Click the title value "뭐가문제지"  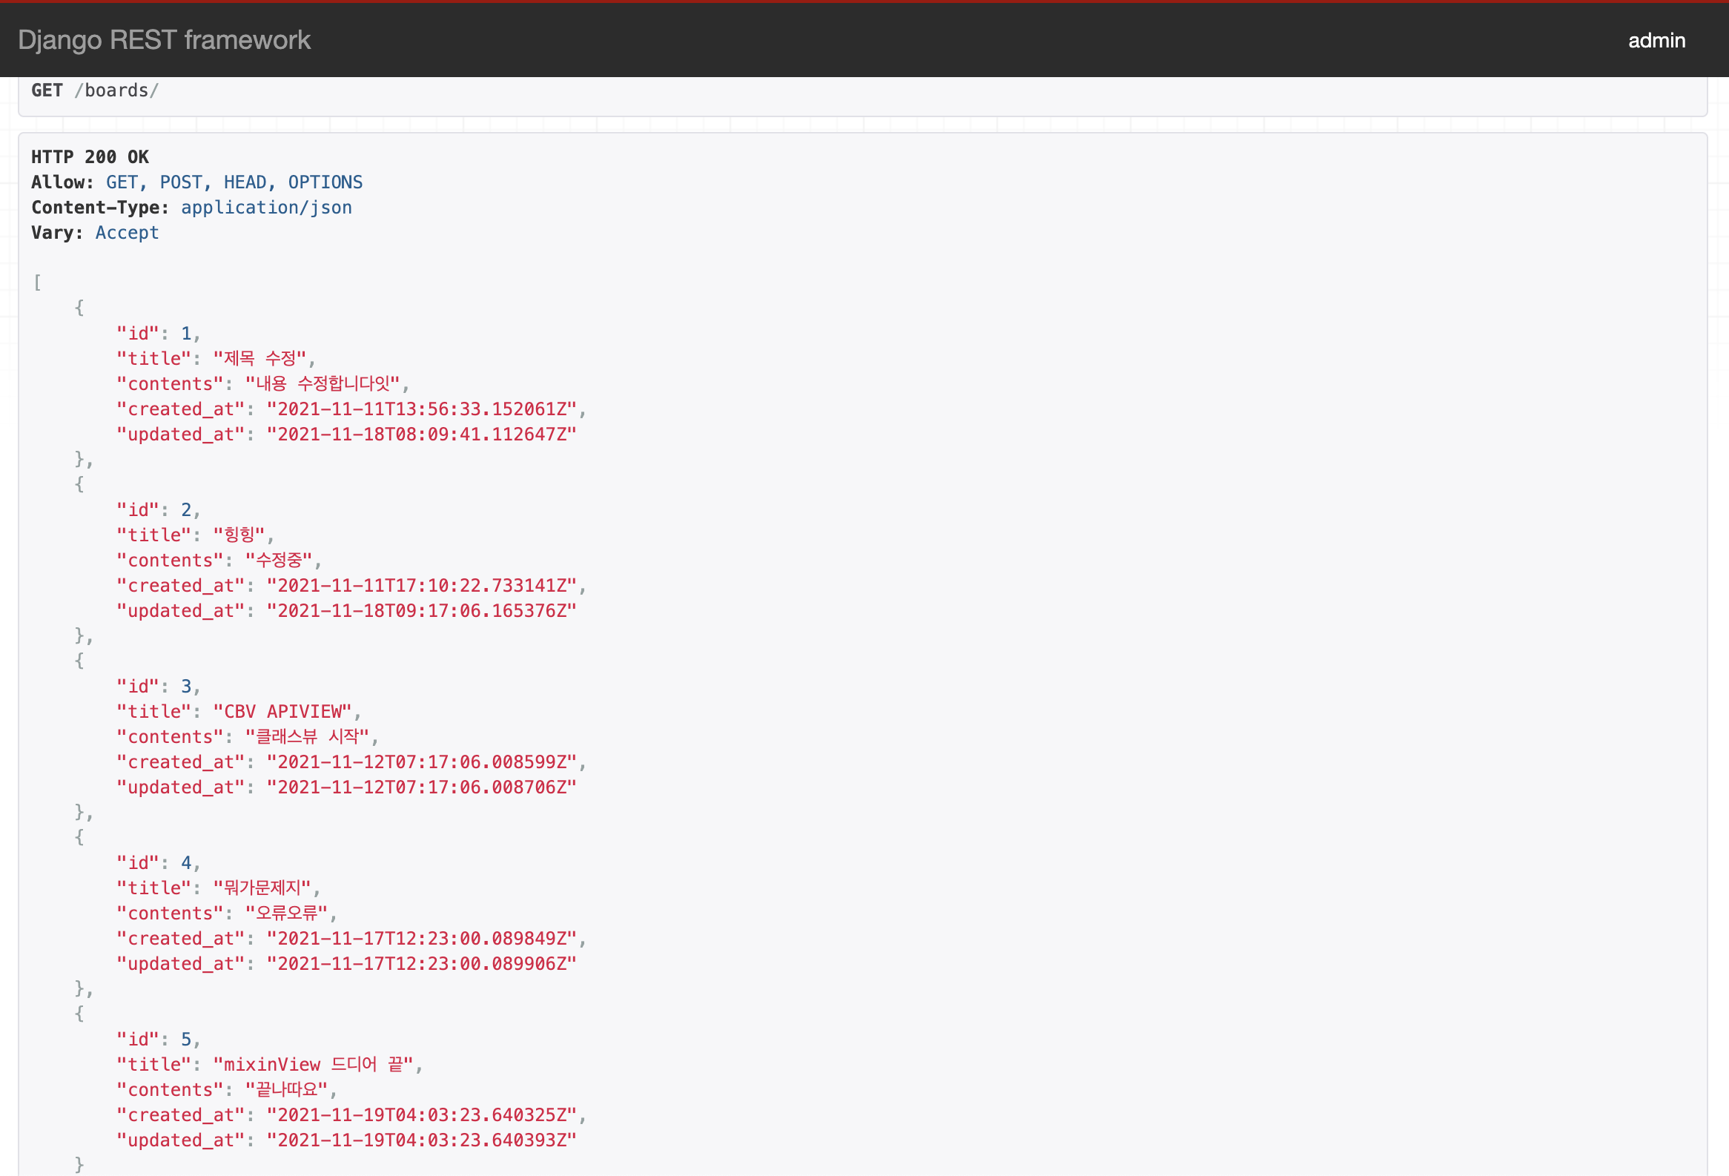click(262, 888)
